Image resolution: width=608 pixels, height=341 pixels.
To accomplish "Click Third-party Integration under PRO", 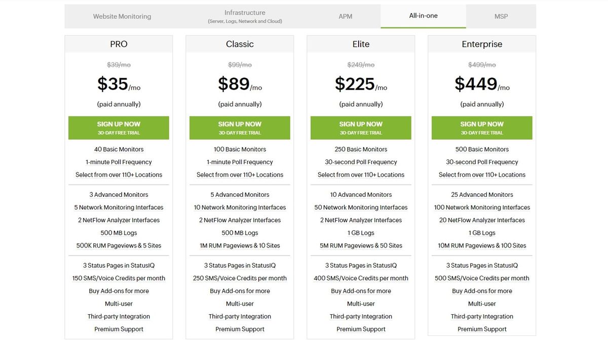I will 118,316.
